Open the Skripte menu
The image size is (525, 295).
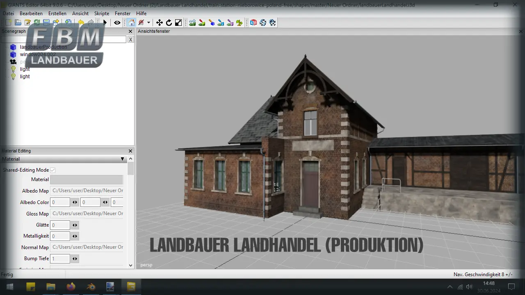[x=102, y=14]
